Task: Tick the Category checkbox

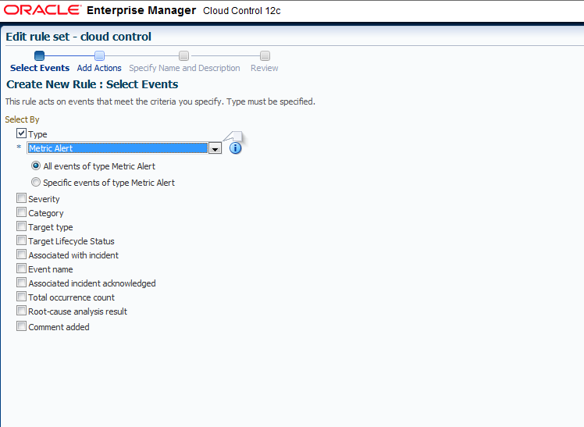Action: tap(21, 212)
